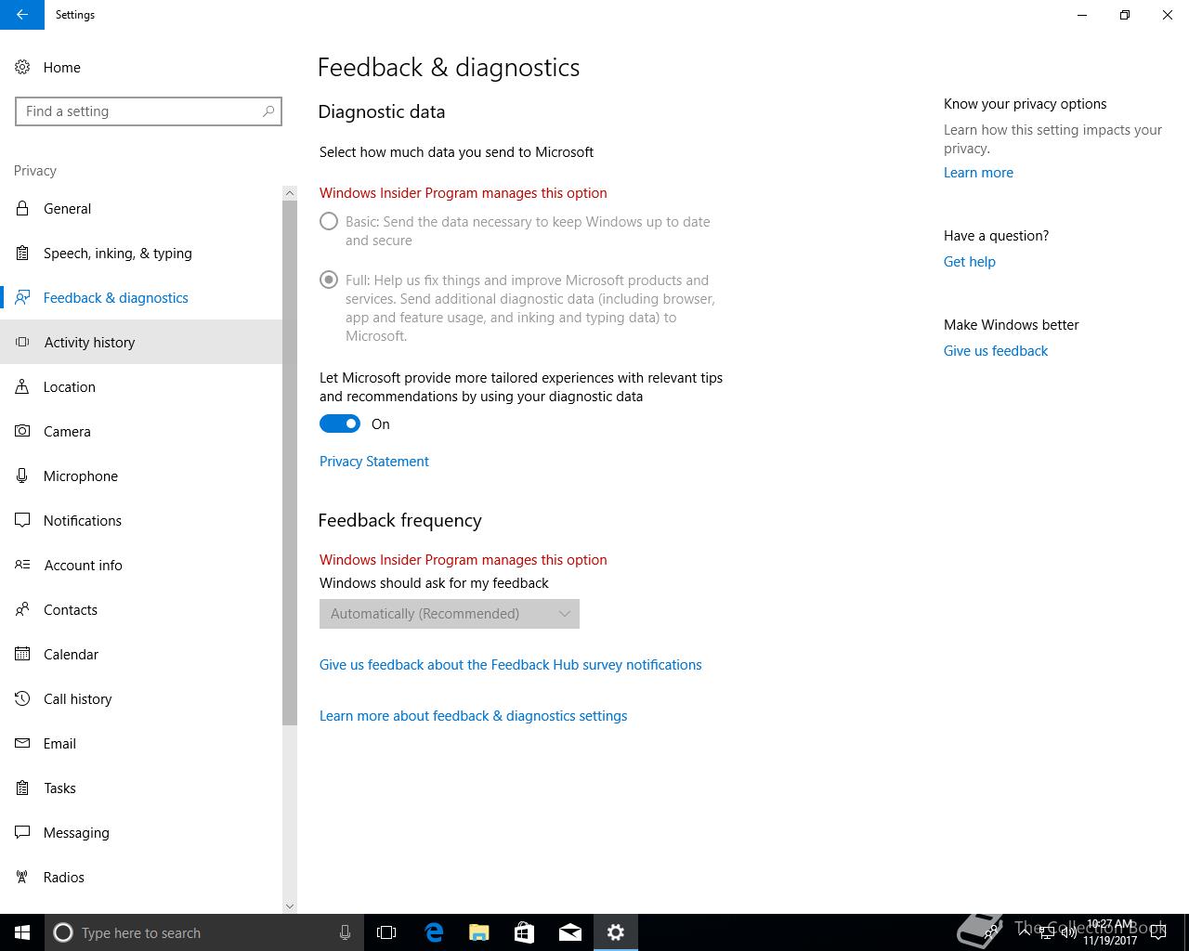
Task: Click the Camera sidebar icon
Action: [x=22, y=431]
